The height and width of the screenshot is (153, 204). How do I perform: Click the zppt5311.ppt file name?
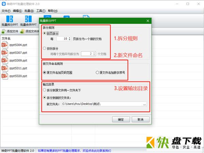click(18, 68)
